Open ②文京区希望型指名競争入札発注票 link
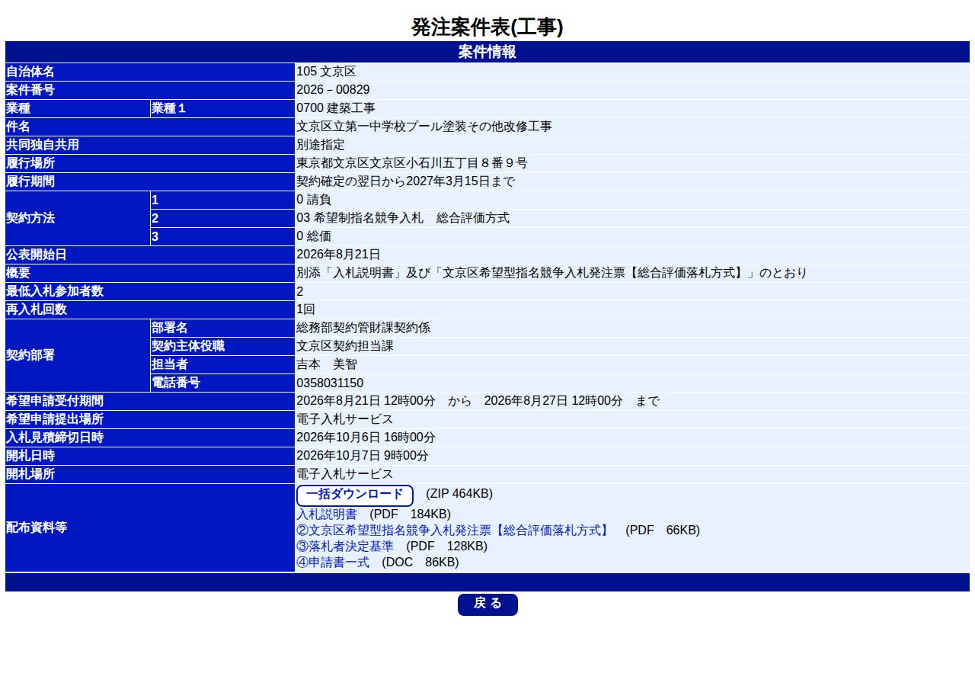975x686 pixels. [454, 530]
